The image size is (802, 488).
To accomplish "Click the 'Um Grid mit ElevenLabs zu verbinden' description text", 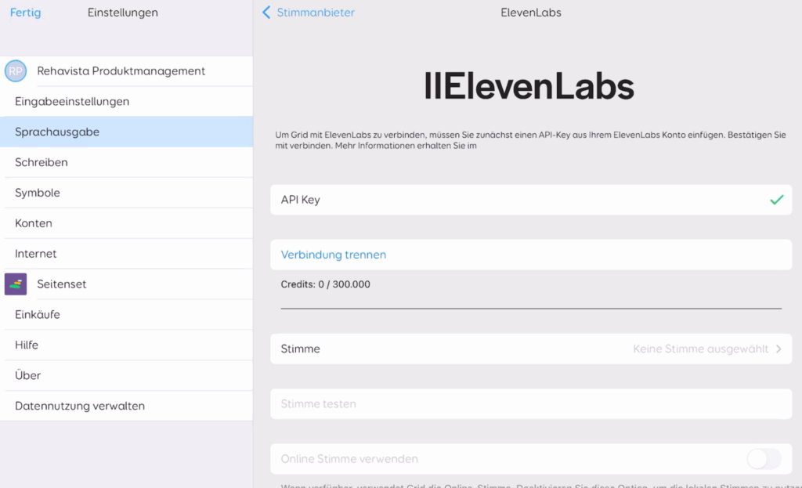I will pos(530,140).
